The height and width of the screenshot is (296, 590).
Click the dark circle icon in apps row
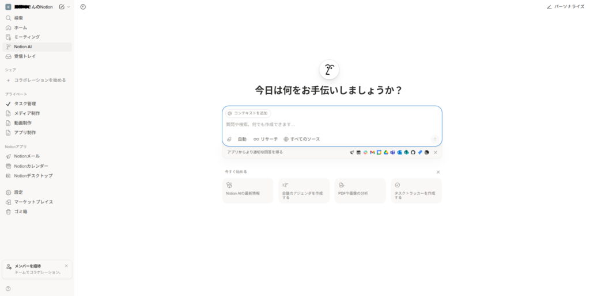[x=426, y=153]
